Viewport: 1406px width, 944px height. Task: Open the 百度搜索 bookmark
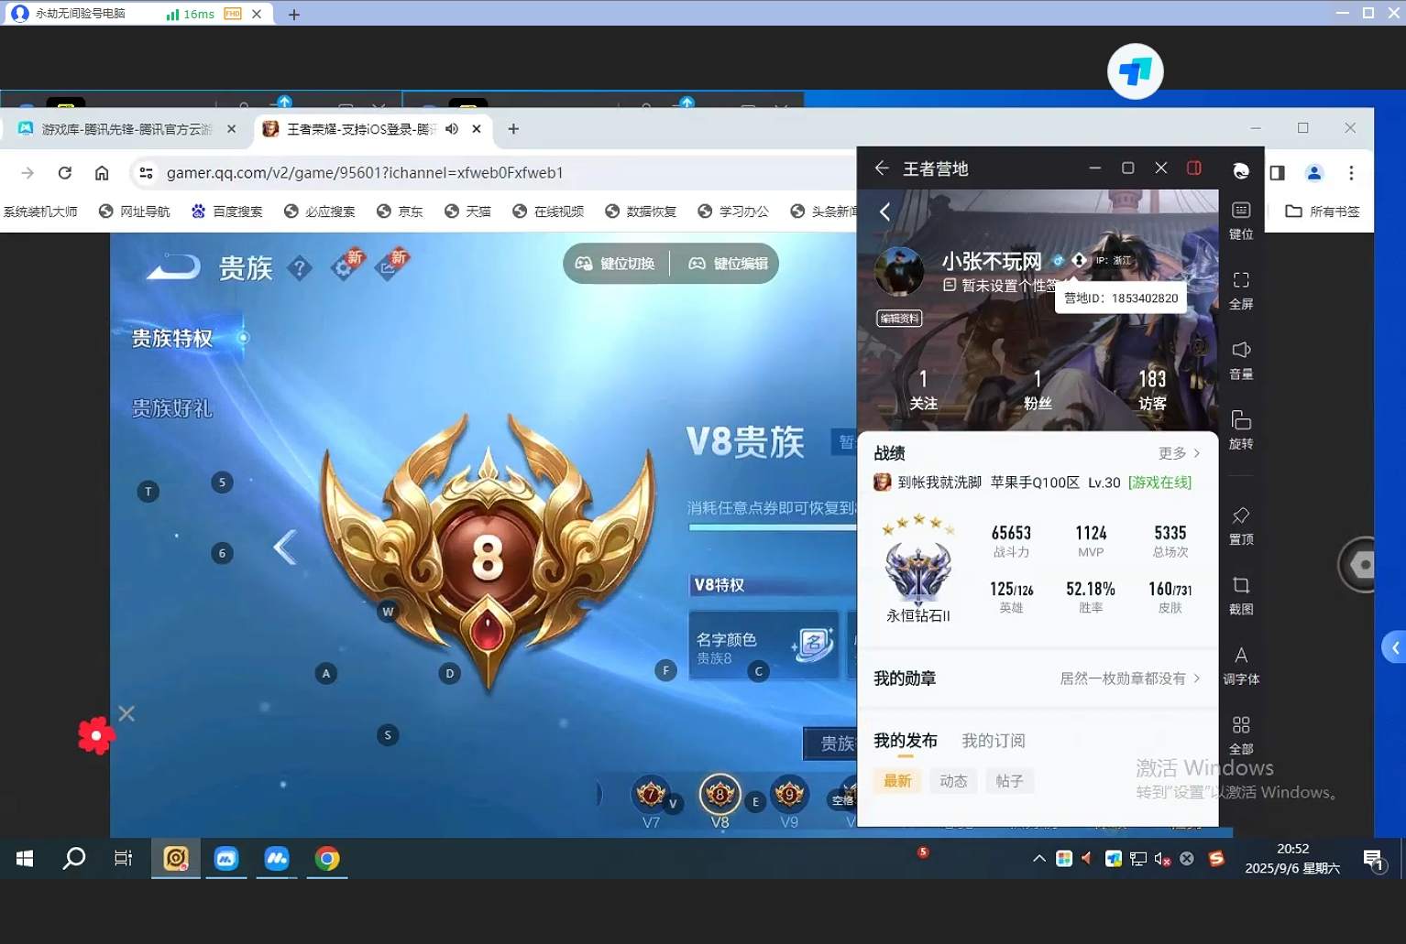[226, 212]
